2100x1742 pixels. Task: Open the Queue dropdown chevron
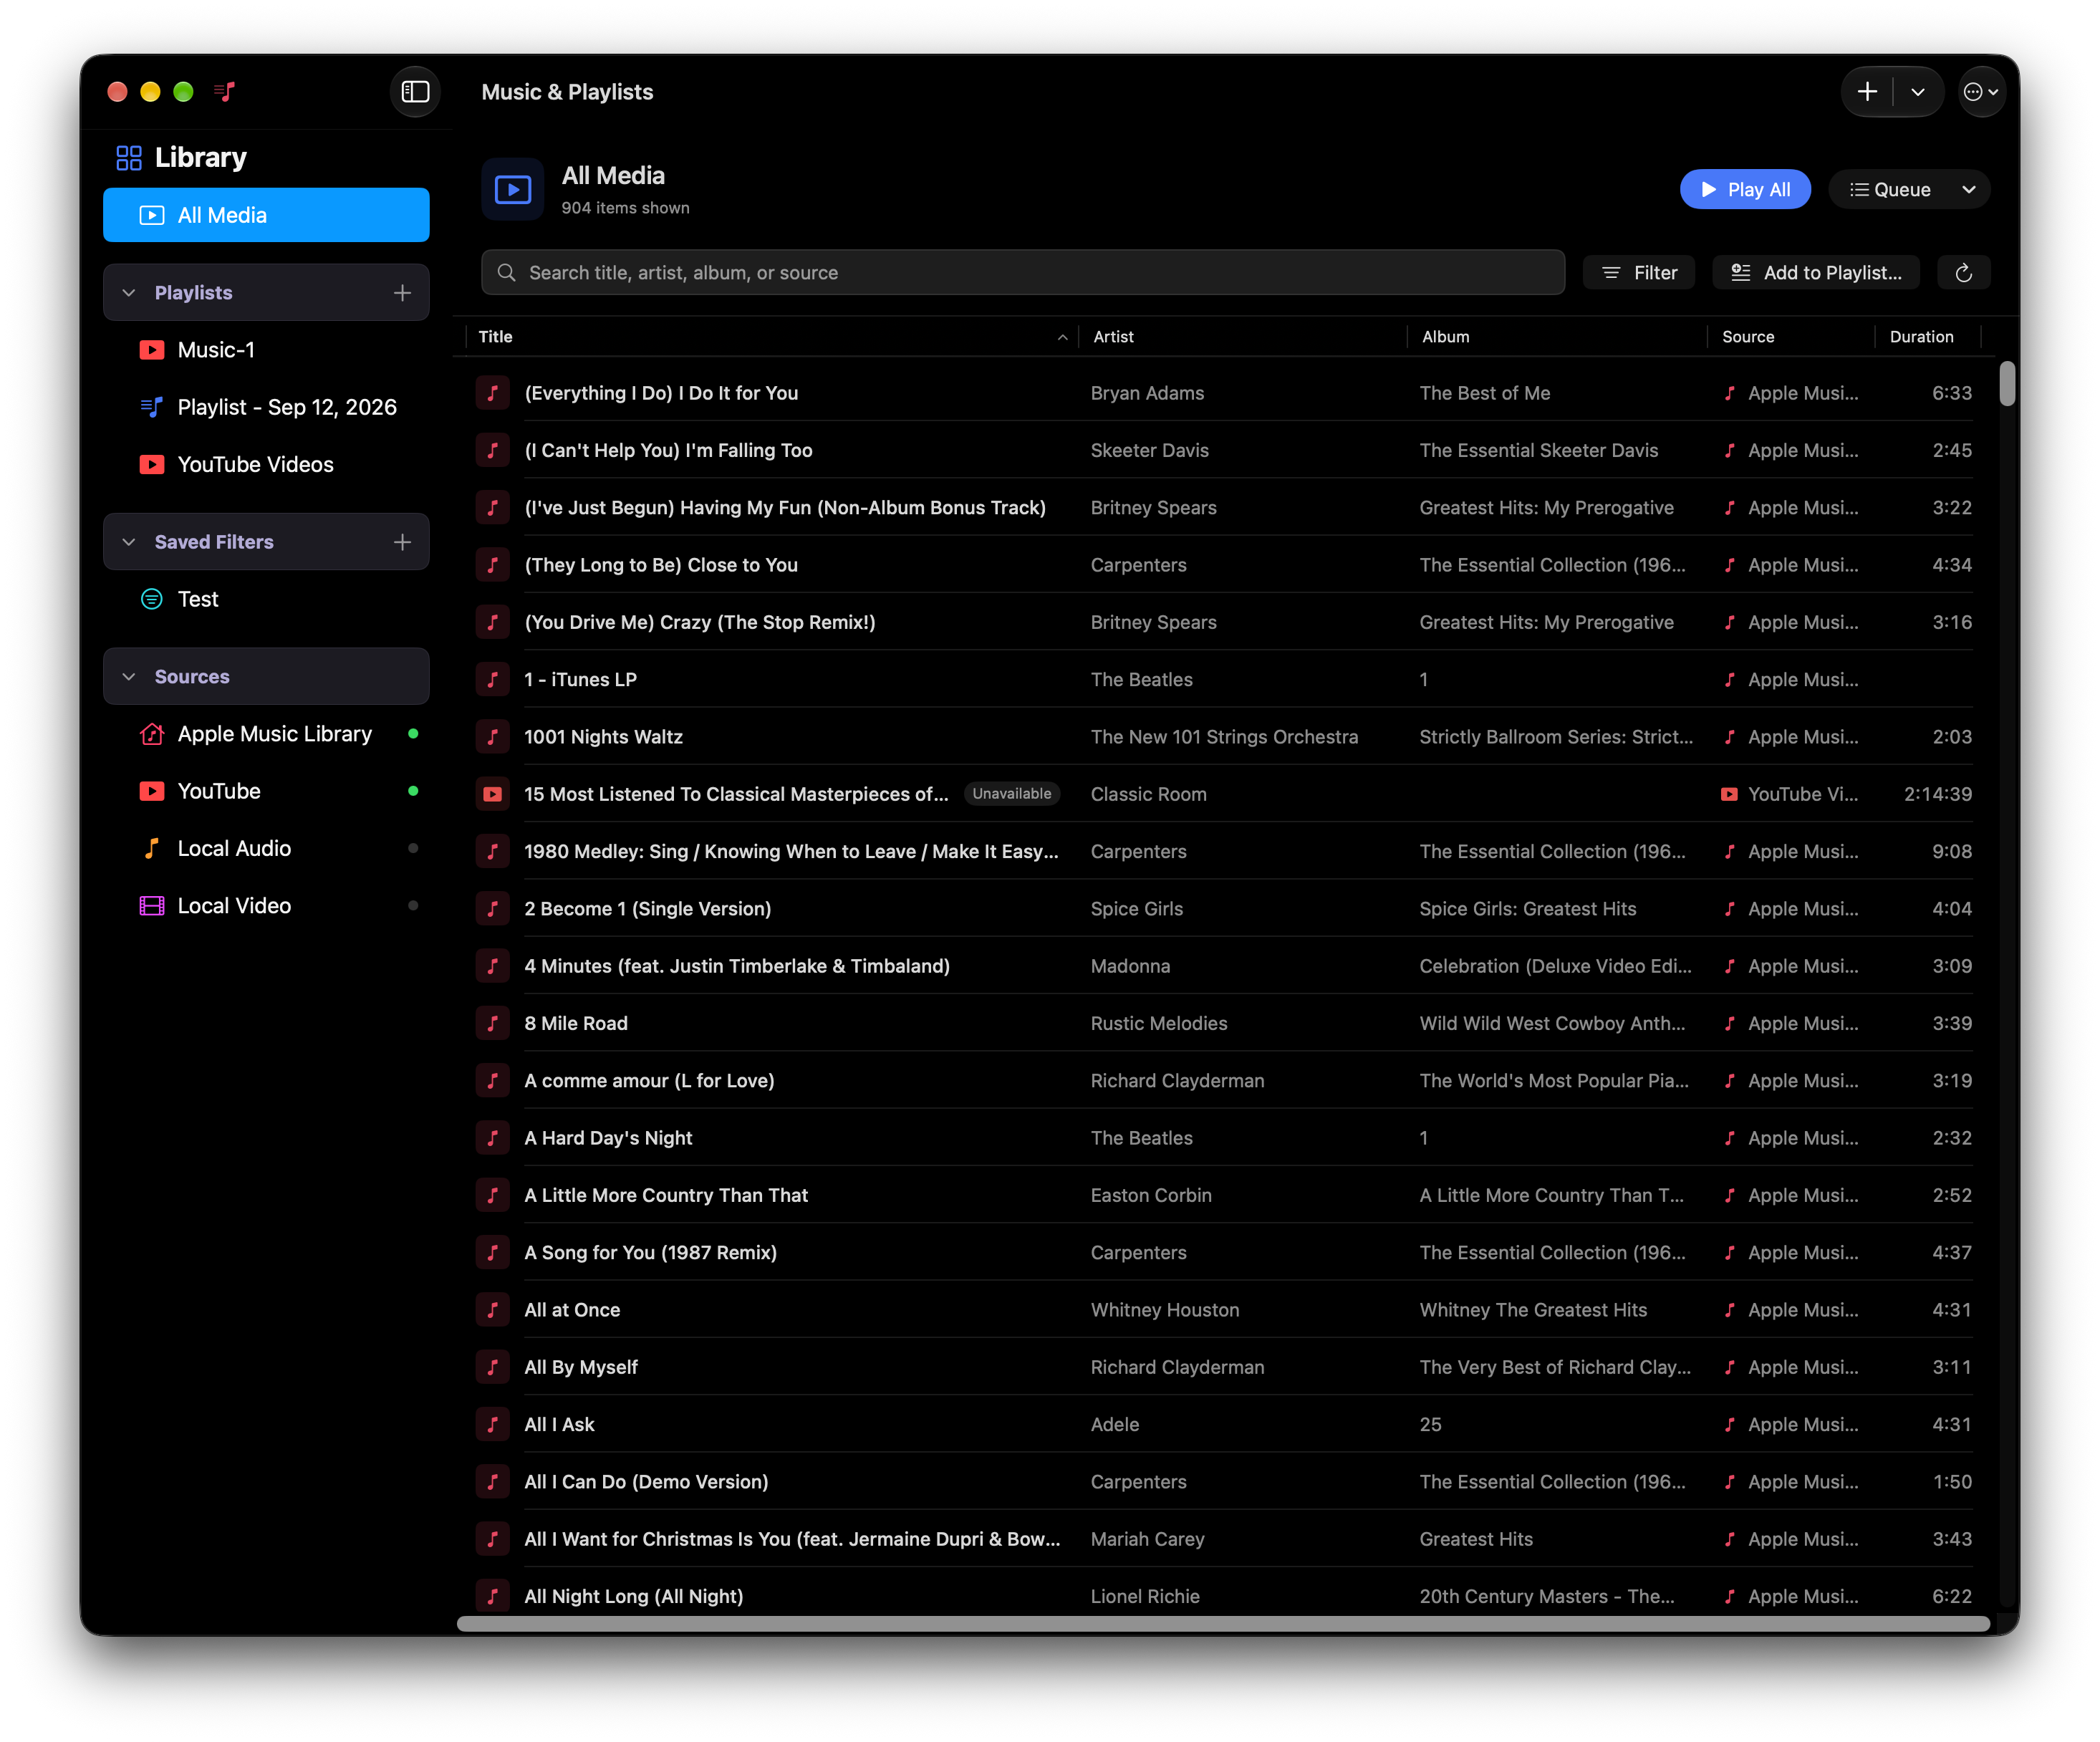point(1968,190)
